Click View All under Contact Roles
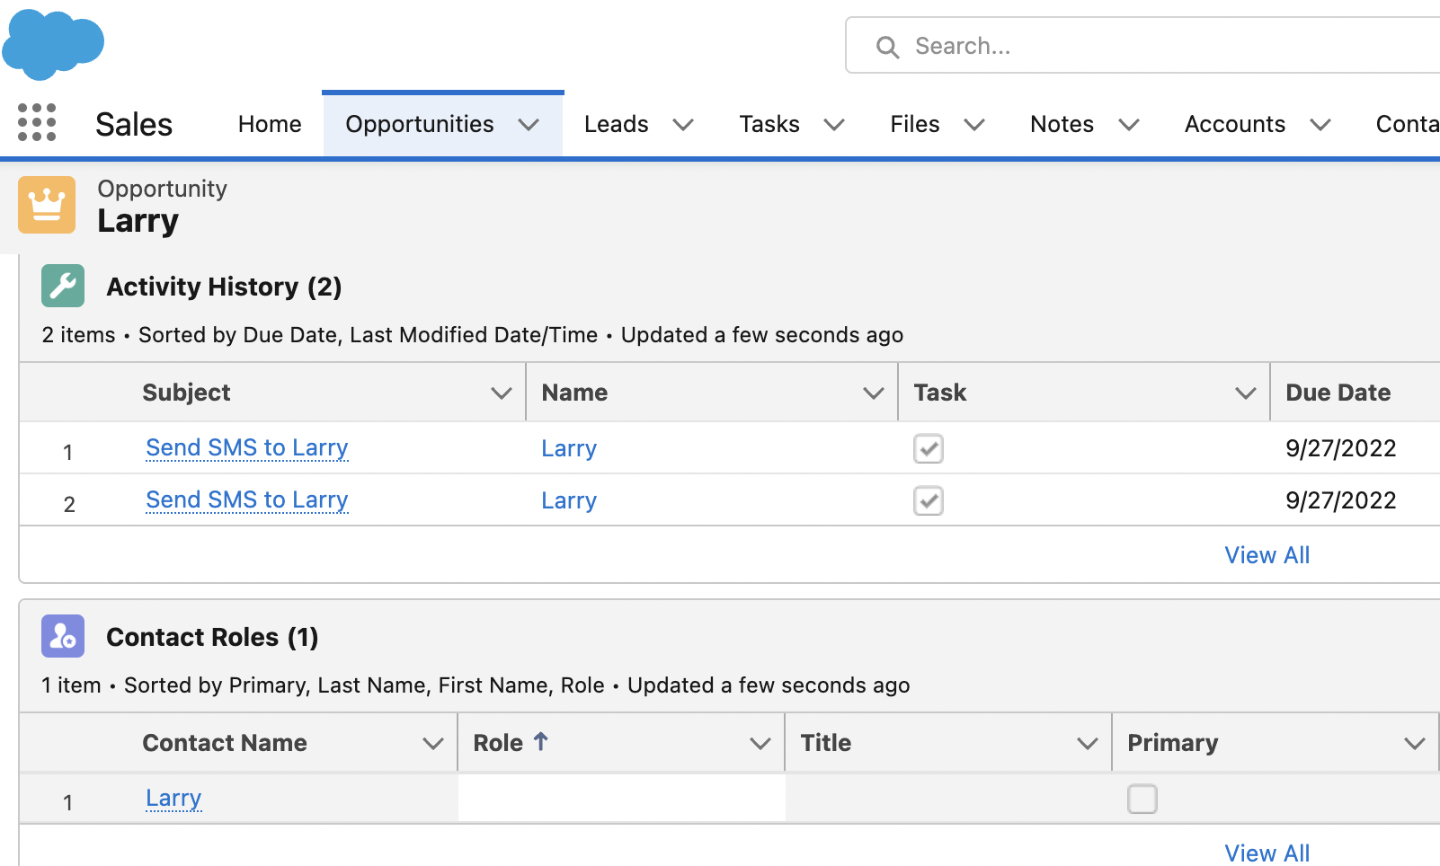The height and width of the screenshot is (866, 1440). coord(1267,853)
